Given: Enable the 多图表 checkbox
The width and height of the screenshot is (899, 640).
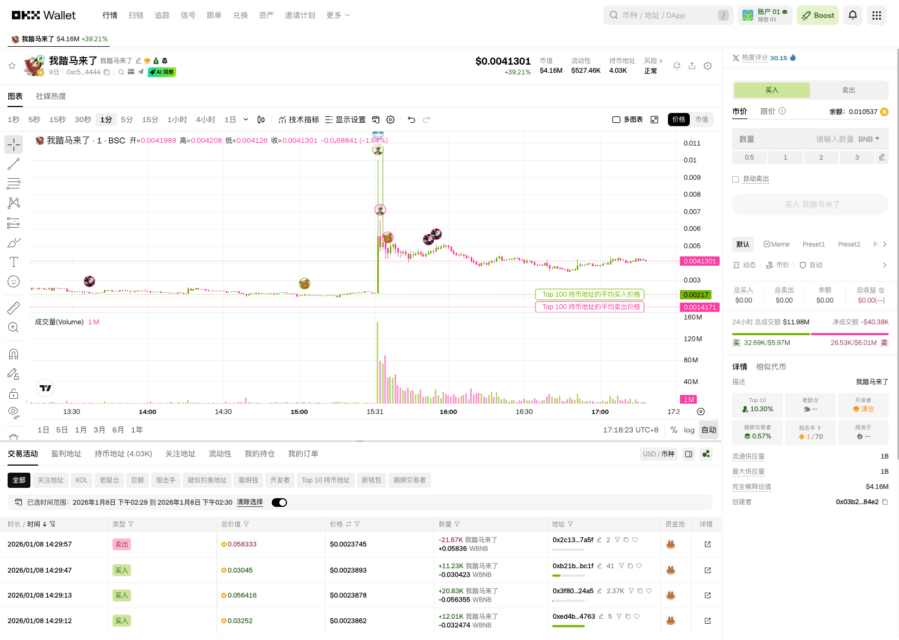Looking at the screenshot, I should [616, 120].
